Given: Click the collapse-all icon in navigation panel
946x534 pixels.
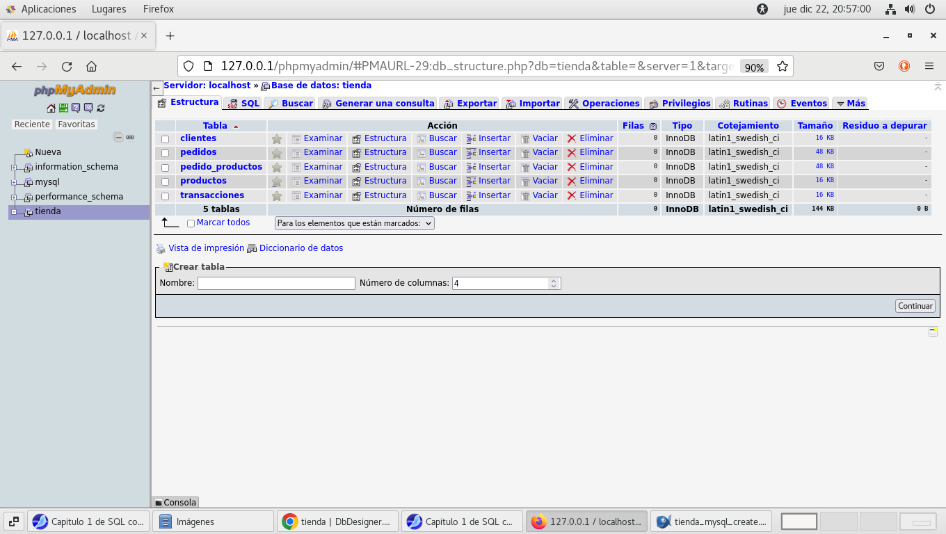Looking at the screenshot, I should click(118, 137).
